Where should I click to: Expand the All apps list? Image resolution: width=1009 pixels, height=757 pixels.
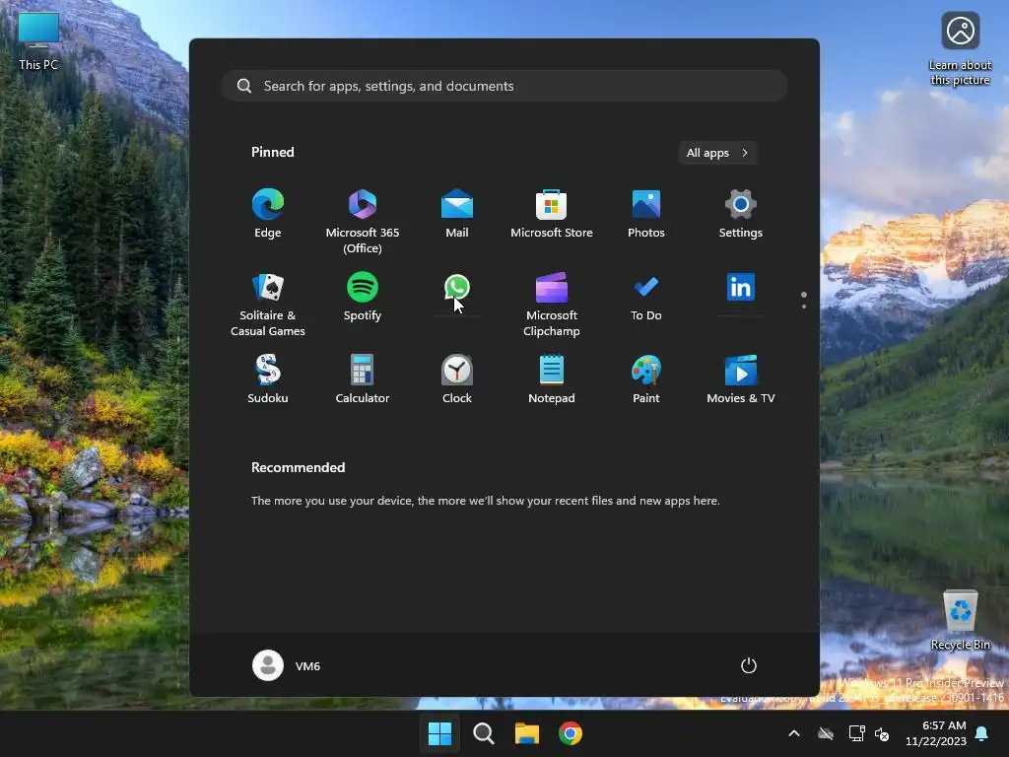(x=717, y=153)
